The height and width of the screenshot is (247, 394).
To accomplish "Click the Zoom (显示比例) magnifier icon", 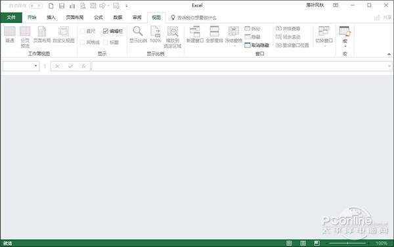I will 138,32.
